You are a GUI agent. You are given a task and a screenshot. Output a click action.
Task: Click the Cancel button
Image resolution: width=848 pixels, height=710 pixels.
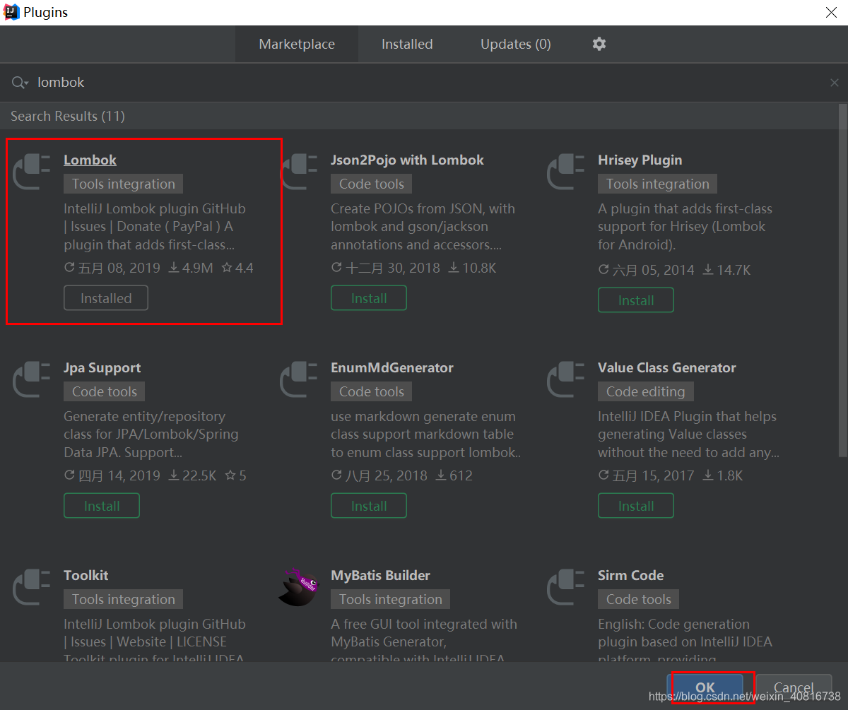point(793,687)
